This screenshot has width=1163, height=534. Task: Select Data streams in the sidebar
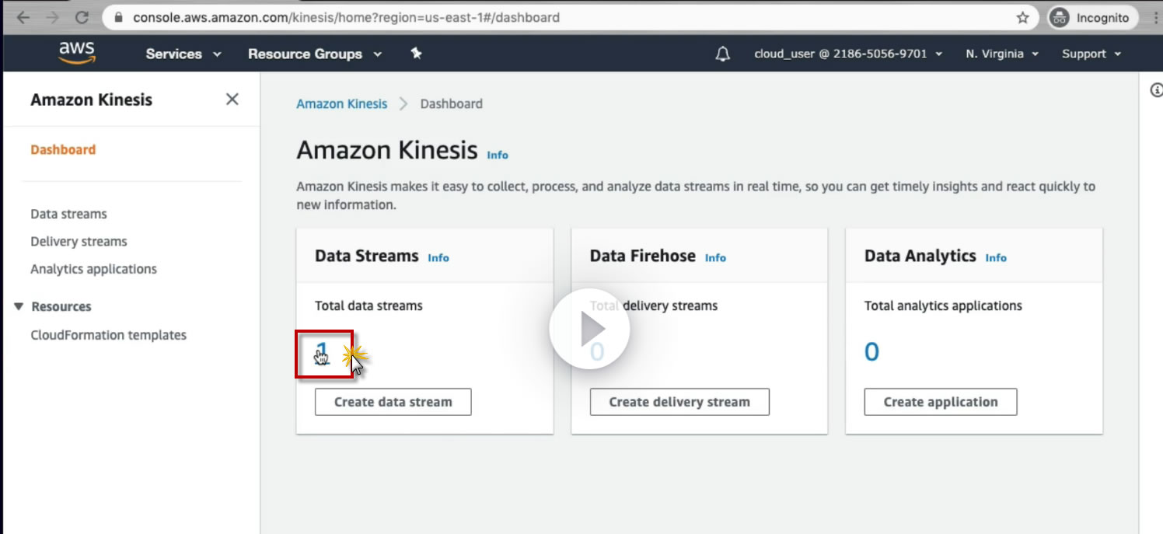pos(68,214)
